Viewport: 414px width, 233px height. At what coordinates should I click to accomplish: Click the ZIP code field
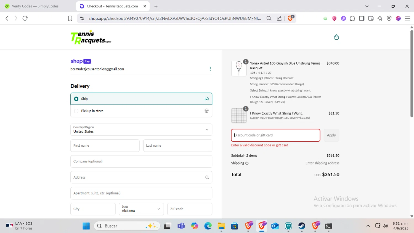point(190,209)
